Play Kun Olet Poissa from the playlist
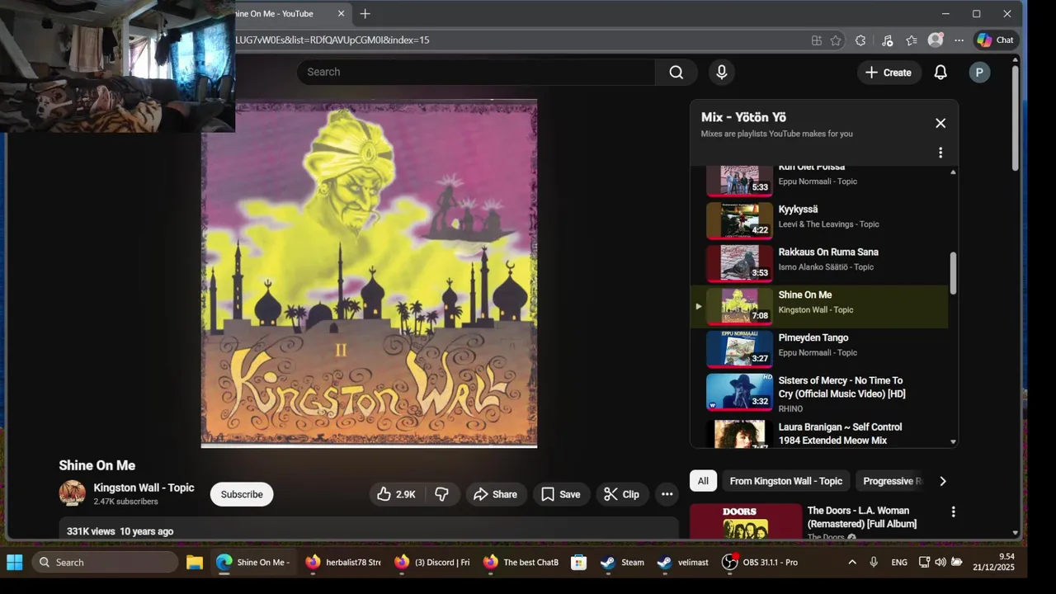 click(x=819, y=181)
